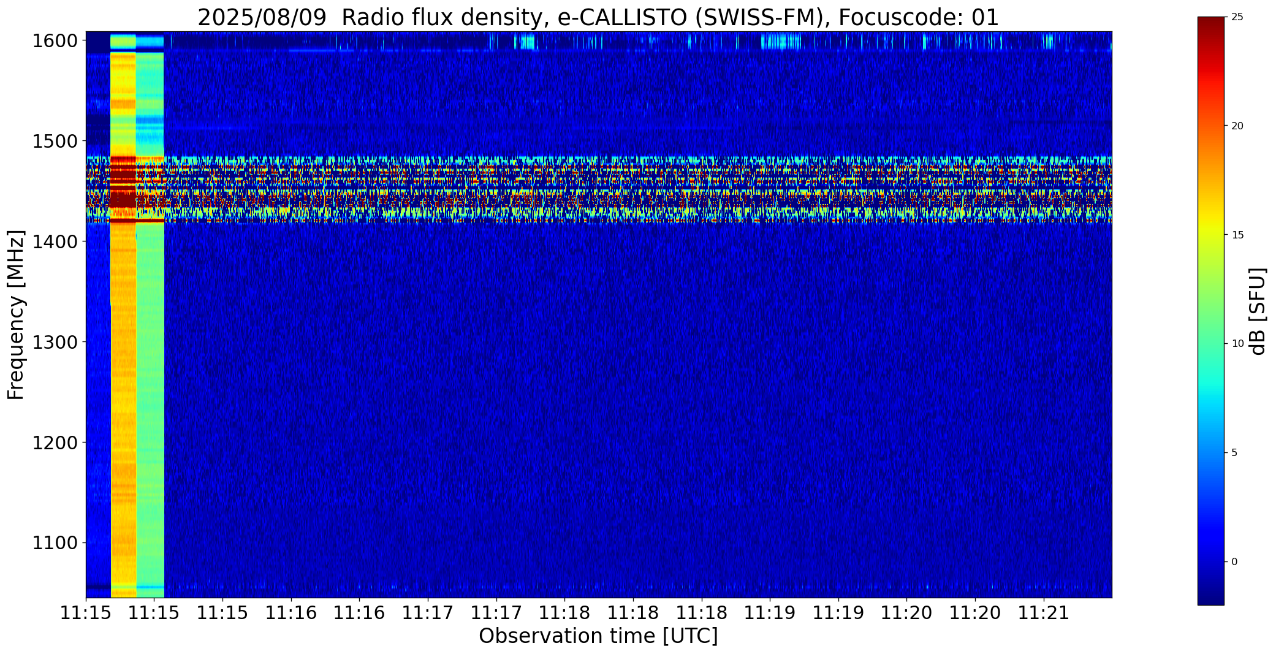
Task: Click the 'dB [SFU]' colorbar label
Action: 1258,311
